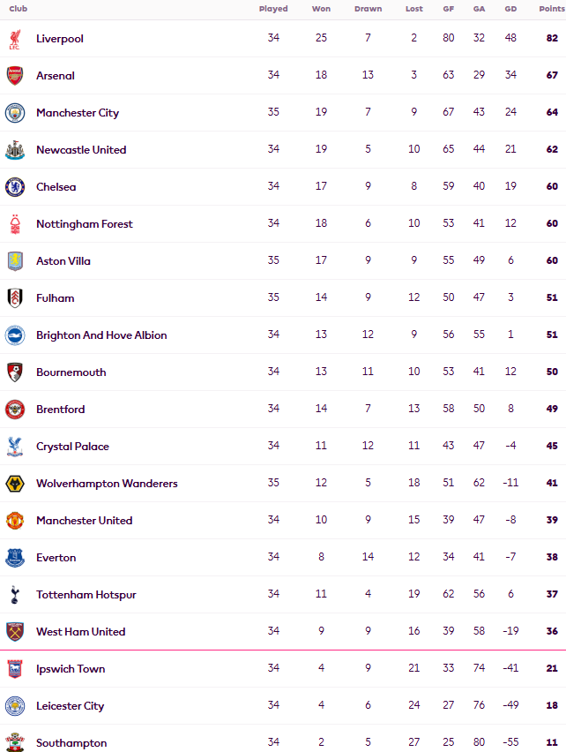
Task: Click the GD column header
Action: [510, 9]
